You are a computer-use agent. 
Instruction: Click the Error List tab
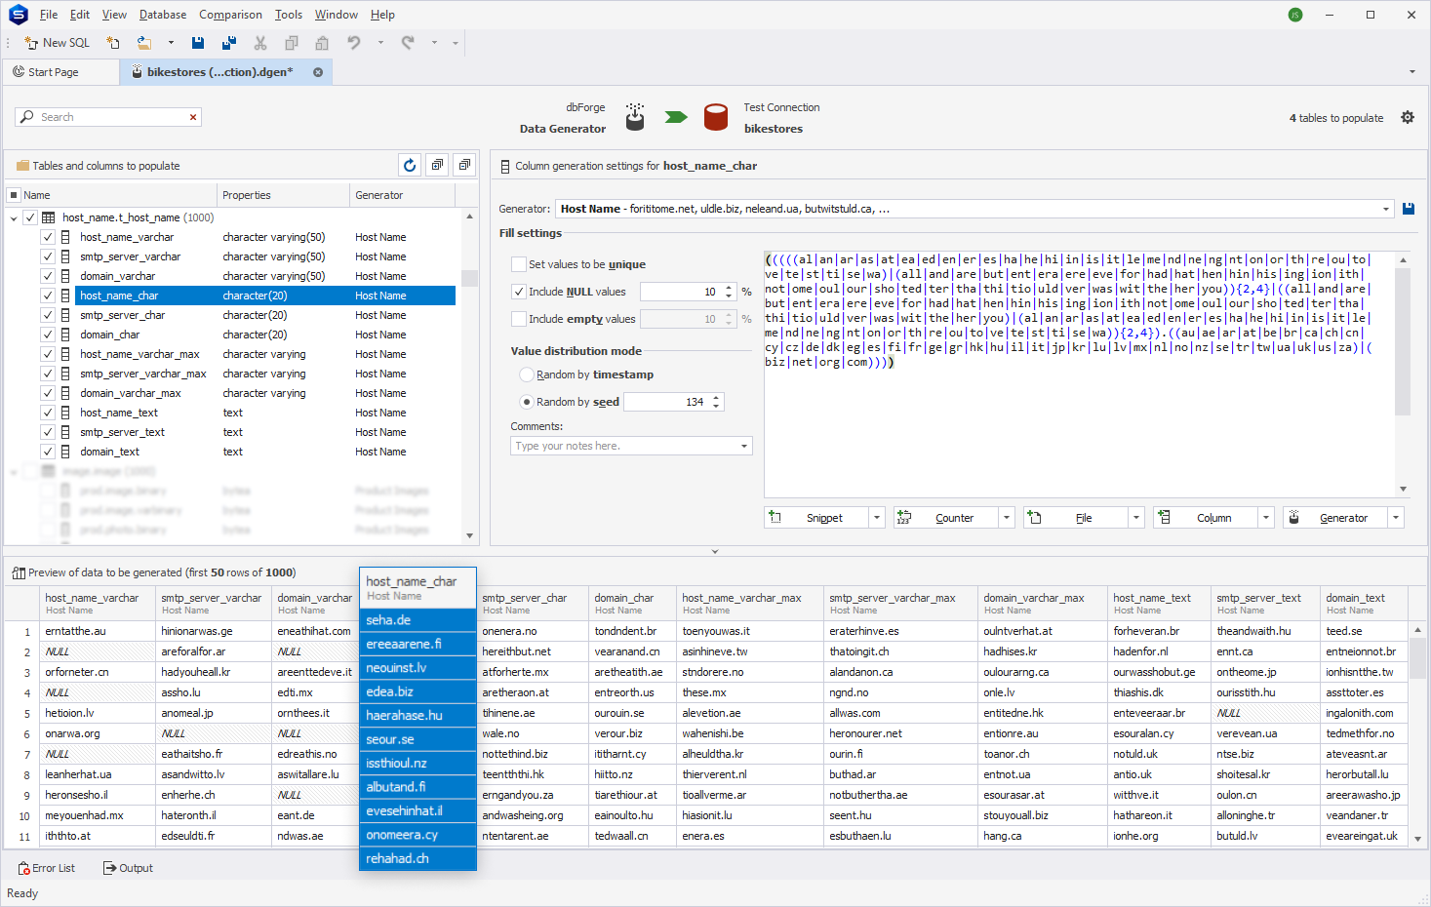click(x=47, y=868)
